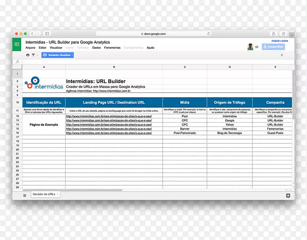The width and height of the screenshot is (307, 240).
Task: Open the Ferramentas menu
Action: coord(112,48)
